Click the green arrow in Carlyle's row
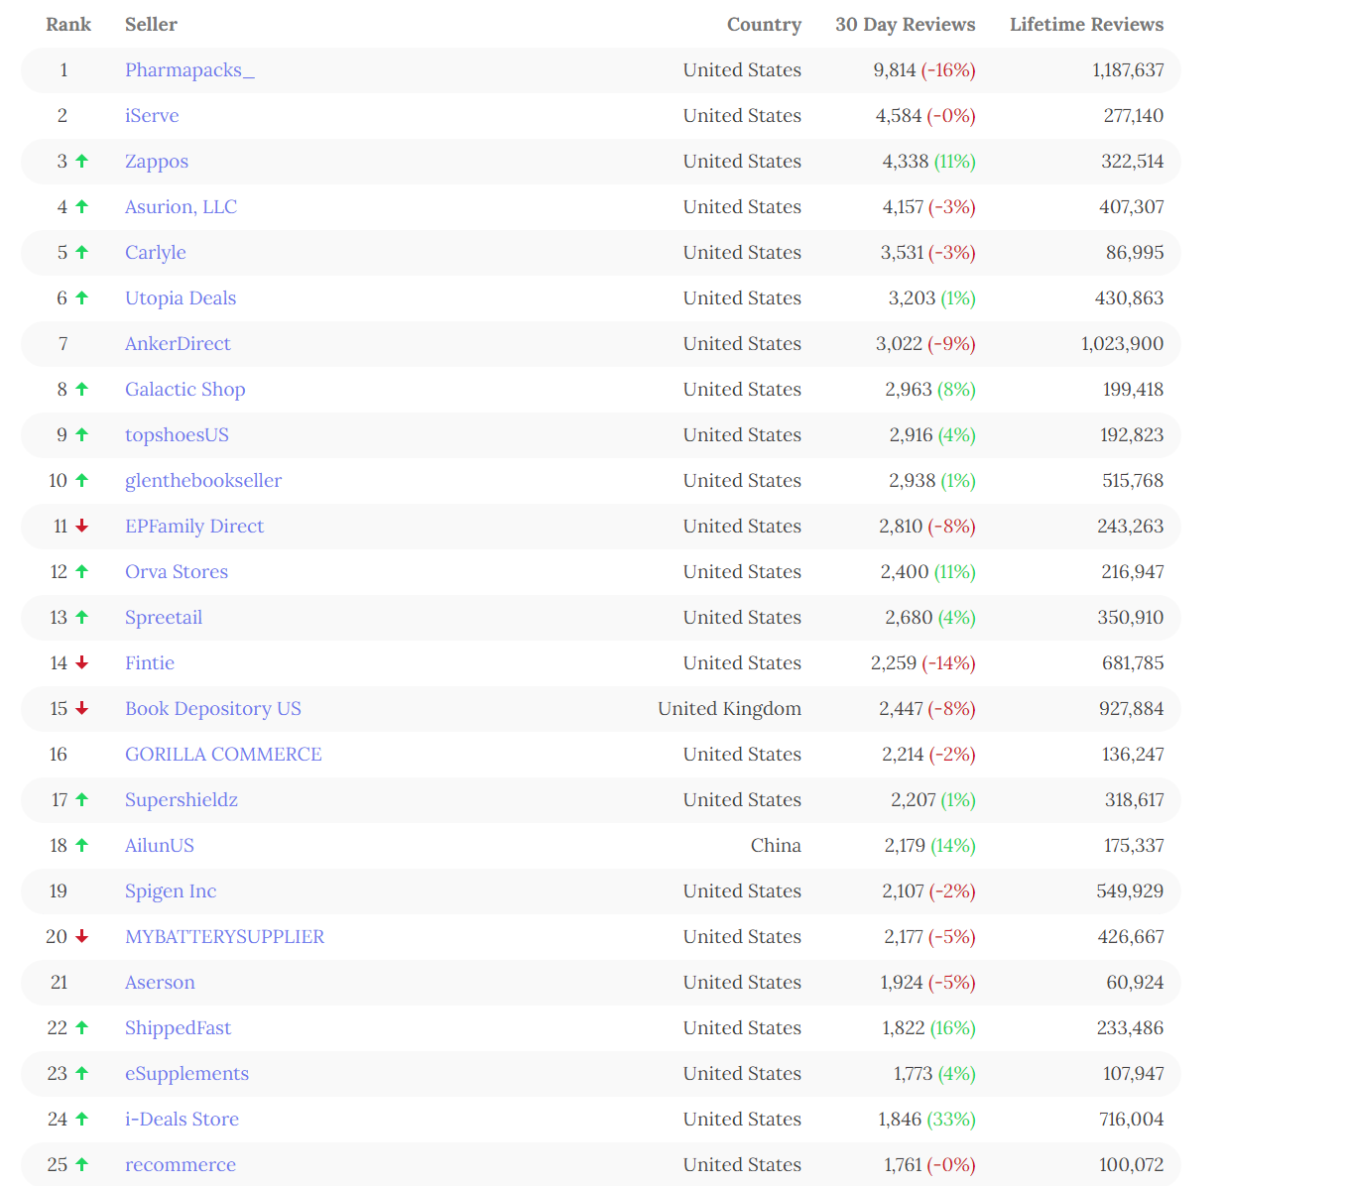Screen dimensions: 1347x1186 (x=82, y=252)
